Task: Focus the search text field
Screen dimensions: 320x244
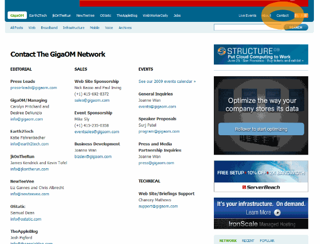Action: coord(248,27)
